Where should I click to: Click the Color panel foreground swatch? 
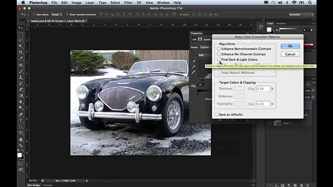pyautogui.click(x=269, y=29)
